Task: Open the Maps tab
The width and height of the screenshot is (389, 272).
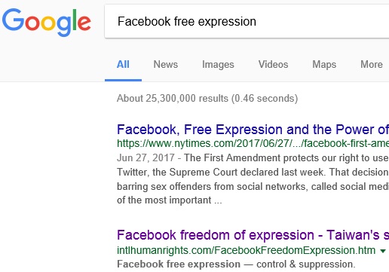Action: click(324, 65)
